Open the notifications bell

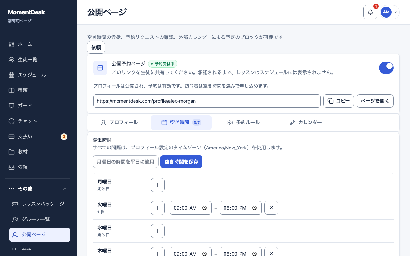tap(370, 12)
